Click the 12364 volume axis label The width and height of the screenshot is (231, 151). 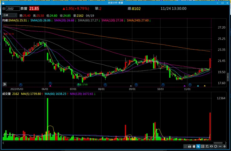[x=221, y=98]
